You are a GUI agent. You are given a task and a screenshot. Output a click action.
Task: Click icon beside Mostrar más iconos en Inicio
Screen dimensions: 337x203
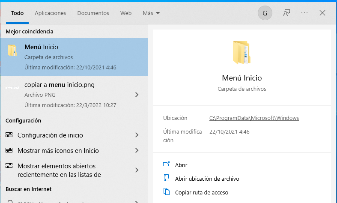tap(9, 150)
